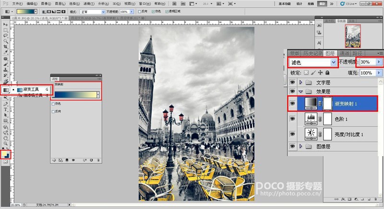Select the Eyedropper tool

click(5, 52)
